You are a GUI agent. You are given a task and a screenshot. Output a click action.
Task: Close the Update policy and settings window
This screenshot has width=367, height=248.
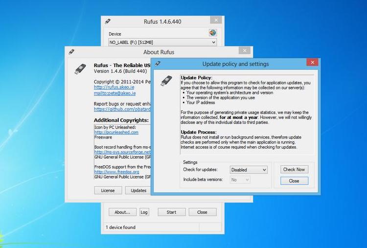pos(312,62)
